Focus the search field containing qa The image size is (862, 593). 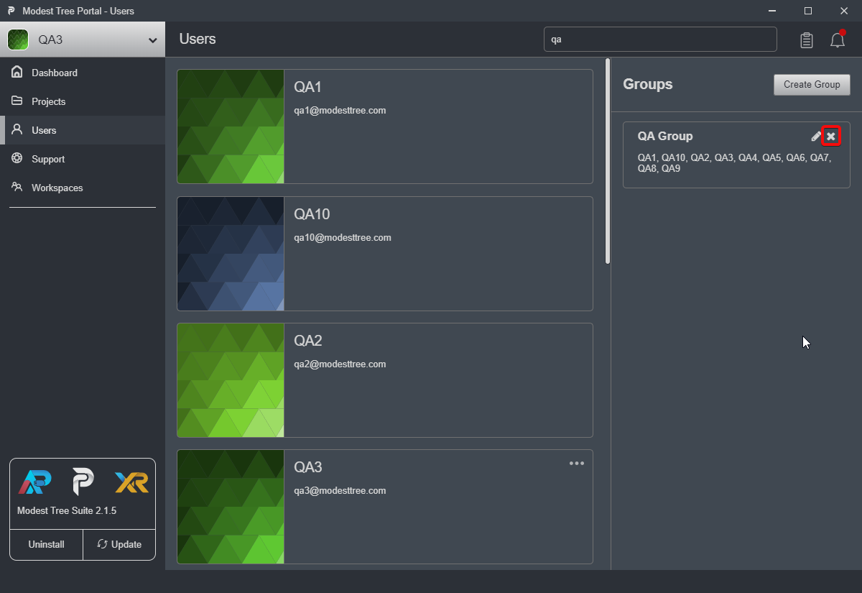click(660, 40)
